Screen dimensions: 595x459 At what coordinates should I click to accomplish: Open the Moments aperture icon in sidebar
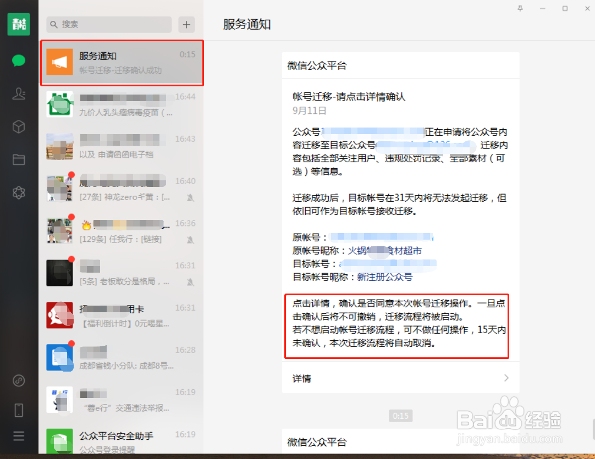coord(19,192)
